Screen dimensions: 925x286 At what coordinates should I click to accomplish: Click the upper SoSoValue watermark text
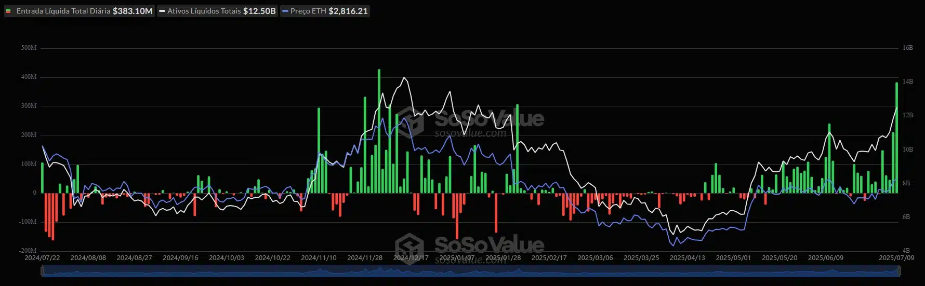(x=488, y=119)
